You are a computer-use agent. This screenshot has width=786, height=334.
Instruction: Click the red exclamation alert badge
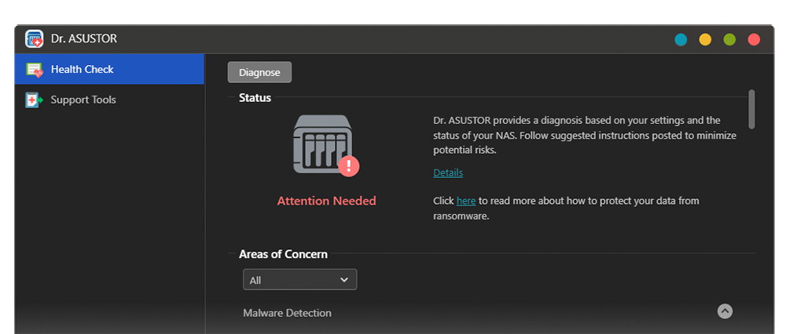[x=349, y=166]
